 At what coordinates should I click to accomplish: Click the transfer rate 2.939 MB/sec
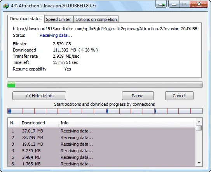click(x=66, y=56)
